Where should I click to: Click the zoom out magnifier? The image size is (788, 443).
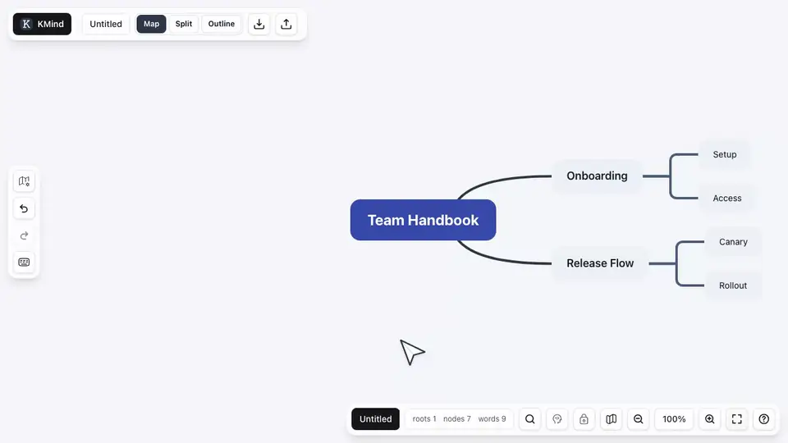pyautogui.click(x=639, y=419)
